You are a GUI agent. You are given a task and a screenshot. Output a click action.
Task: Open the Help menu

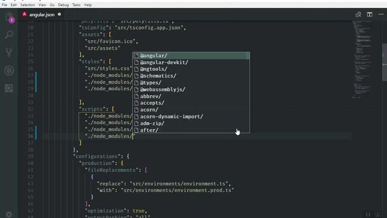coord(88,5)
